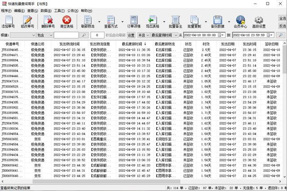Image resolution: width=287 pixels, height=191 pixels.
Task: Click the 签收日期 column header
Action: pos(272,44)
